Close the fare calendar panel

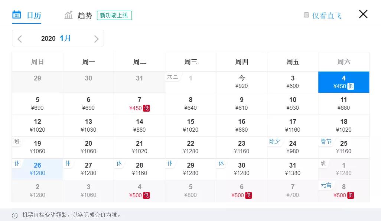[x=363, y=14]
